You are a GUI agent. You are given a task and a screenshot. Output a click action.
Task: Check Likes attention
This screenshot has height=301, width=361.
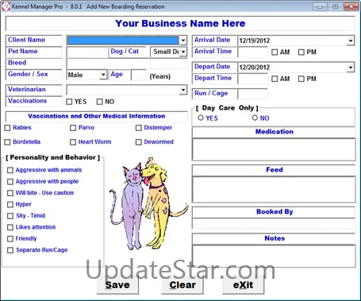click(x=10, y=227)
